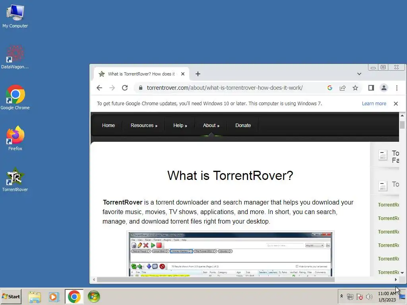The height and width of the screenshot is (305, 407).
Task: Click the Google icon in address bar
Action: click(x=330, y=88)
